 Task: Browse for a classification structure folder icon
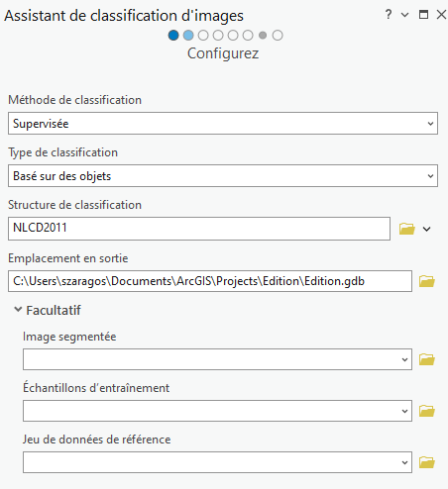point(407,229)
